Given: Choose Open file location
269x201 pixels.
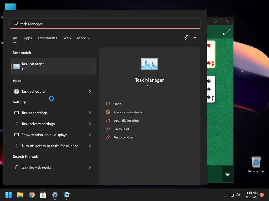Looking at the screenshot, I should tap(126, 121).
